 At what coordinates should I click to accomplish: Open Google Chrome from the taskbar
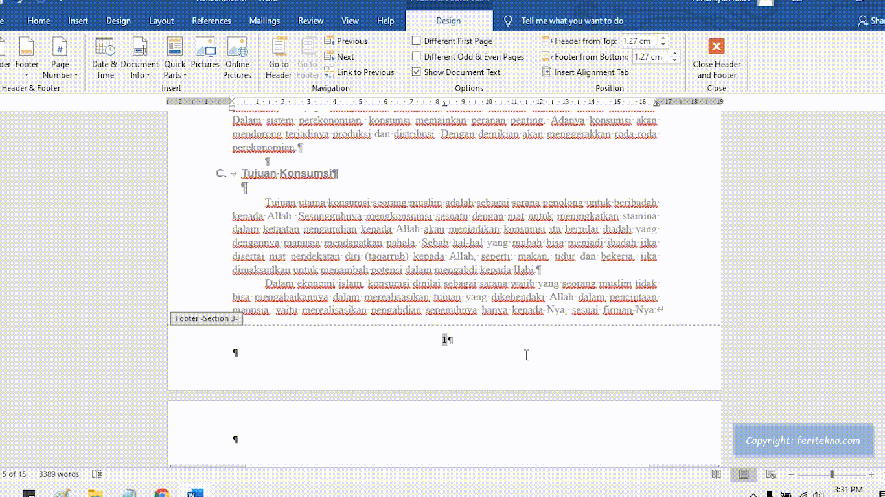[x=161, y=493]
